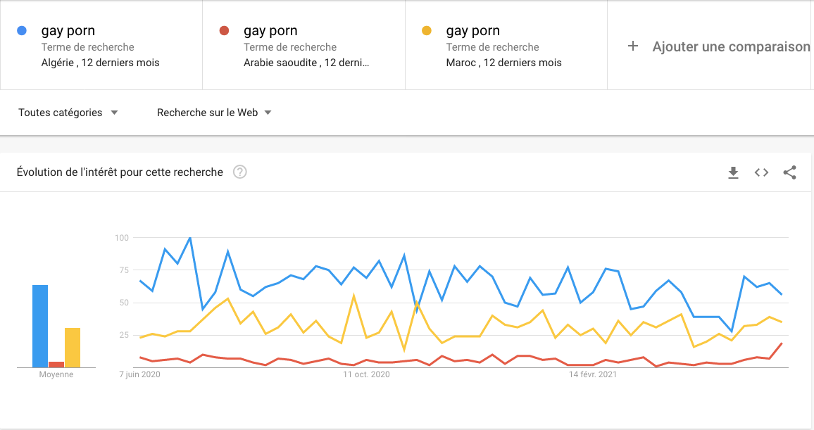Click the blue dot for Algérie term
The image size is (814, 430).
(x=22, y=30)
